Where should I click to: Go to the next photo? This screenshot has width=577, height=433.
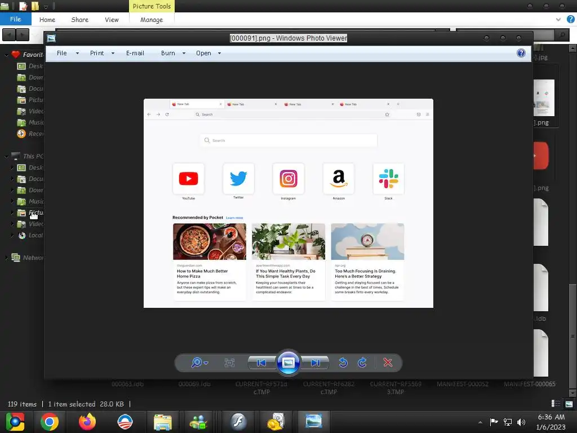click(315, 363)
